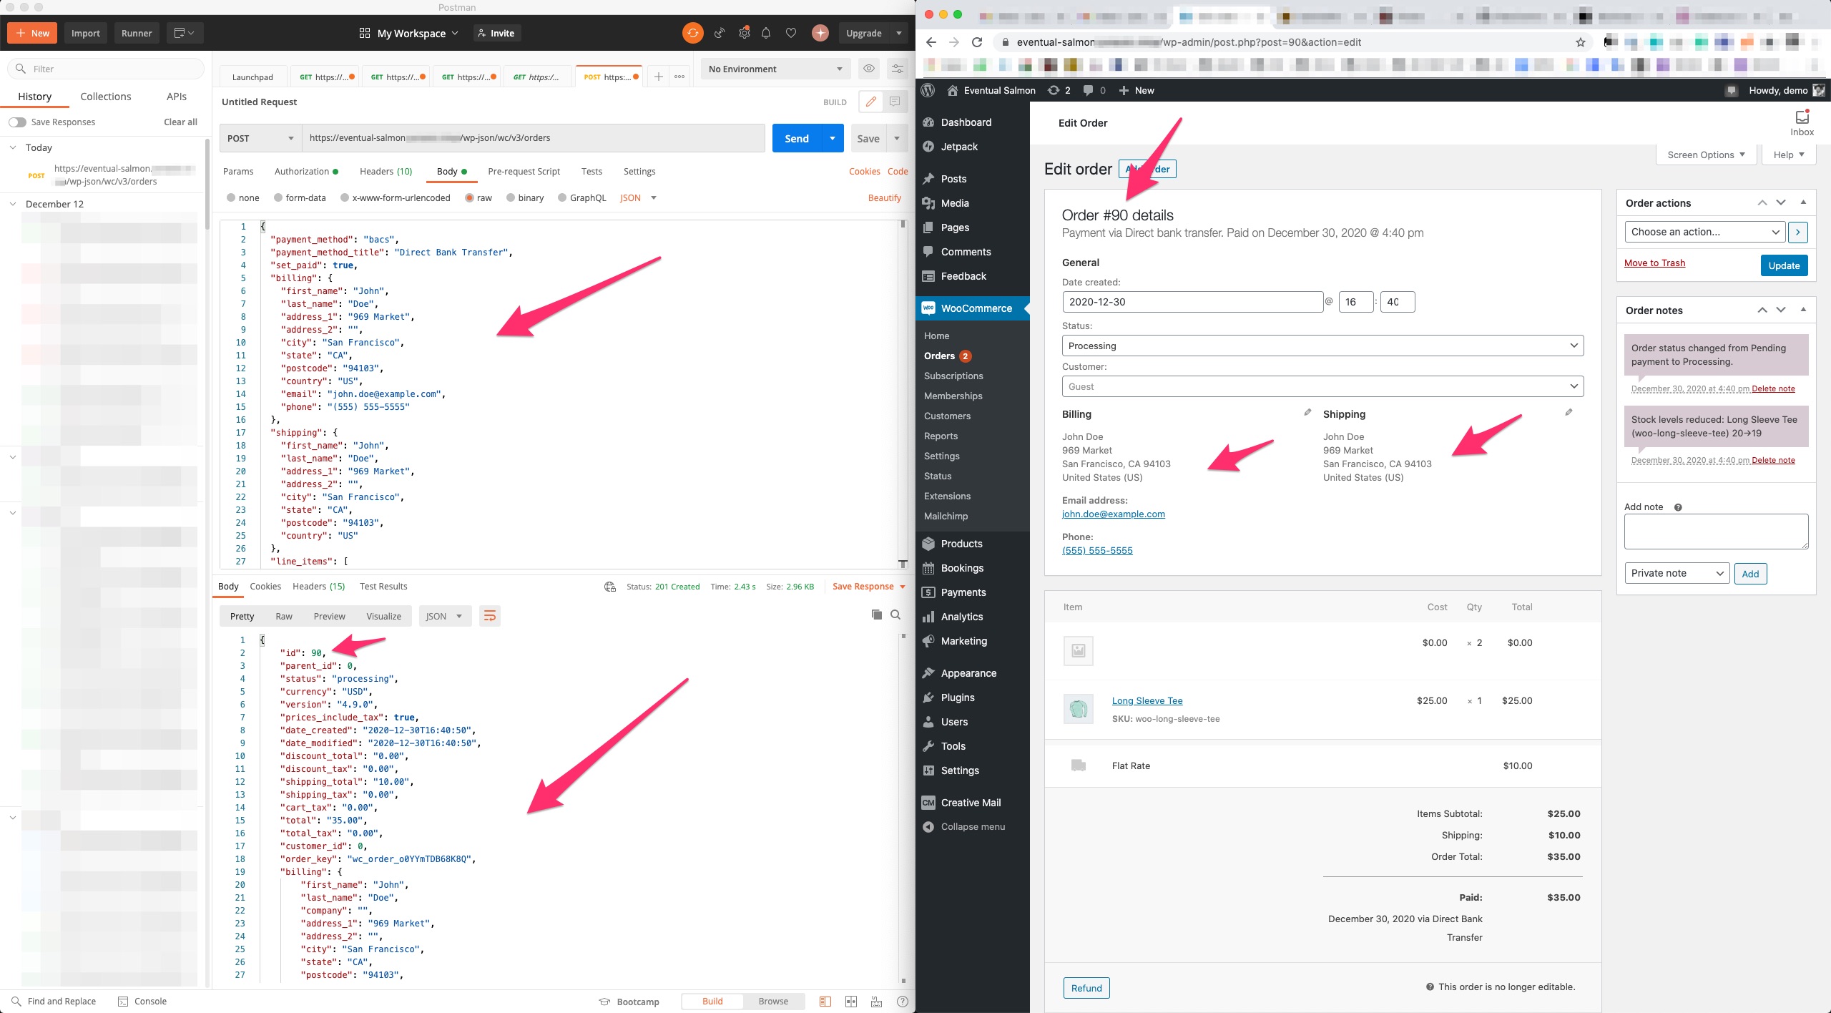This screenshot has width=1831, height=1013.
Task: Click the environment quick look eye icon
Action: pyautogui.click(x=868, y=69)
